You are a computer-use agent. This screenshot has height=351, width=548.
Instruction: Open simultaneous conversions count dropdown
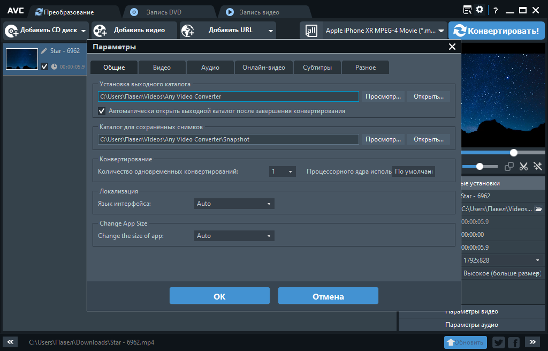[x=283, y=171]
